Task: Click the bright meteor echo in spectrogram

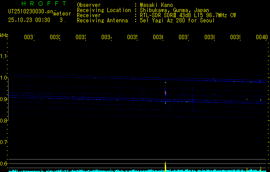Action: pyautogui.click(x=166, y=92)
